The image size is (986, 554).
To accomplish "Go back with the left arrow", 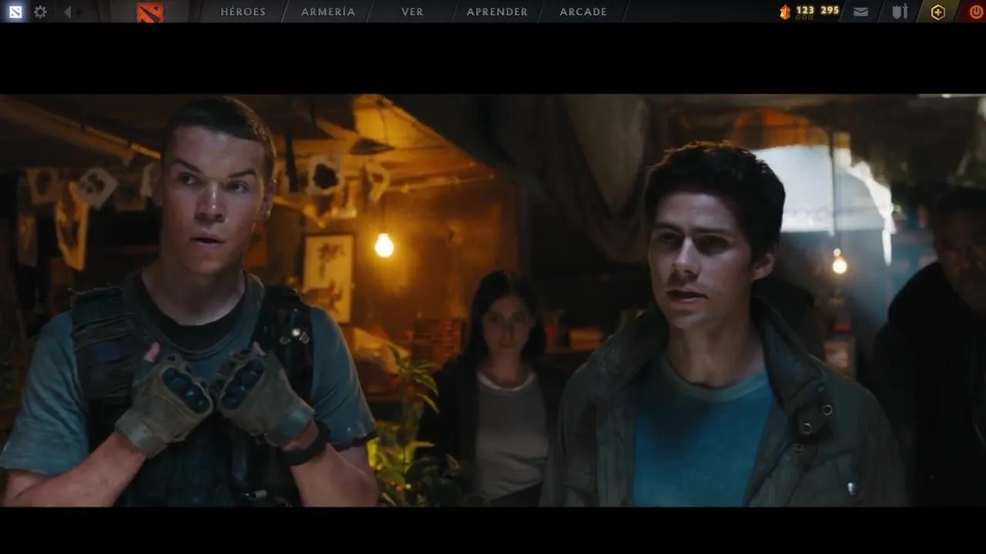I will [x=67, y=12].
